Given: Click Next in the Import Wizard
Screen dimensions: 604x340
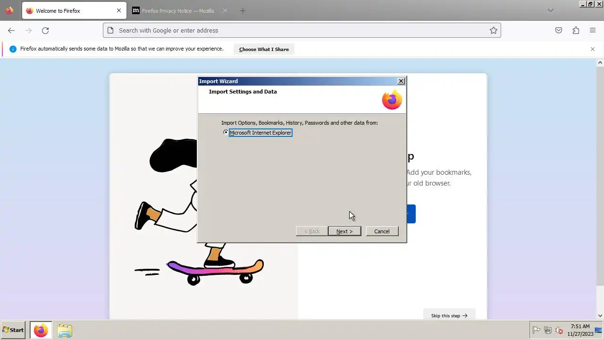Looking at the screenshot, I should coord(344,231).
